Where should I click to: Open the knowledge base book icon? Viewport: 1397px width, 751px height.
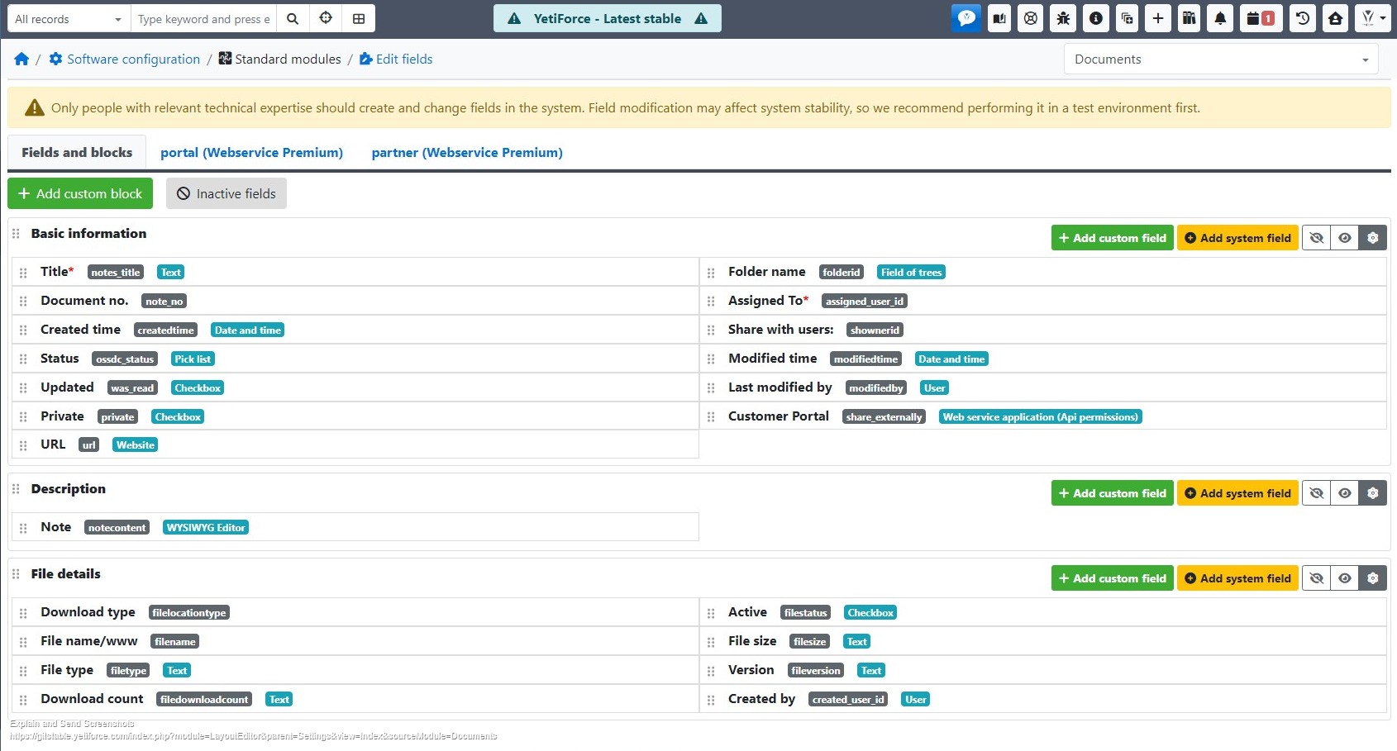click(999, 17)
